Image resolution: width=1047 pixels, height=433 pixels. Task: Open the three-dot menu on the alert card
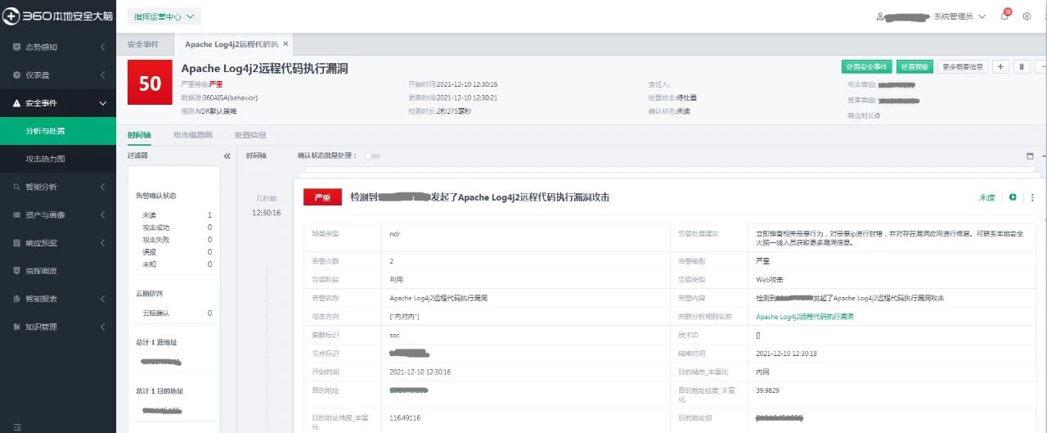[1032, 197]
